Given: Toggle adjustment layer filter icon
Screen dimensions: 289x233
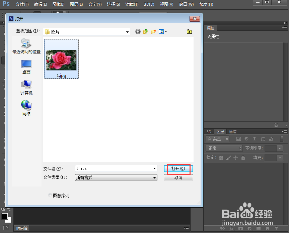Looking at the screenshot, I should tap(246, 139).
